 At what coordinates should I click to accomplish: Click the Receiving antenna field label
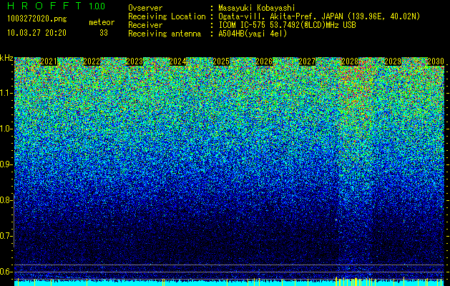pos(165,34)
